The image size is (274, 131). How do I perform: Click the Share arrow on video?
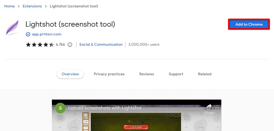[209, 106]
